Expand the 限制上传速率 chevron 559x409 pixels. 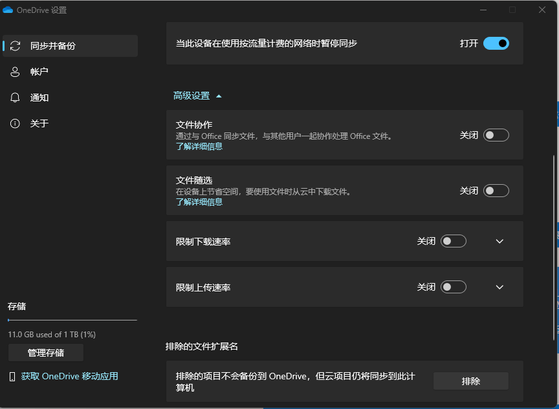pyautogui.click(x=499, y=288)
